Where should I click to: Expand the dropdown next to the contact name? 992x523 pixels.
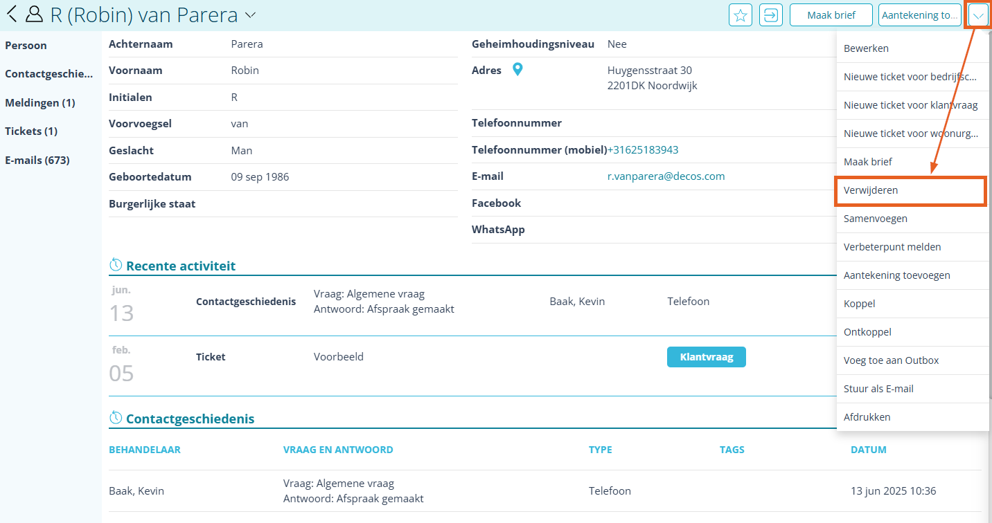pos(250,15)
